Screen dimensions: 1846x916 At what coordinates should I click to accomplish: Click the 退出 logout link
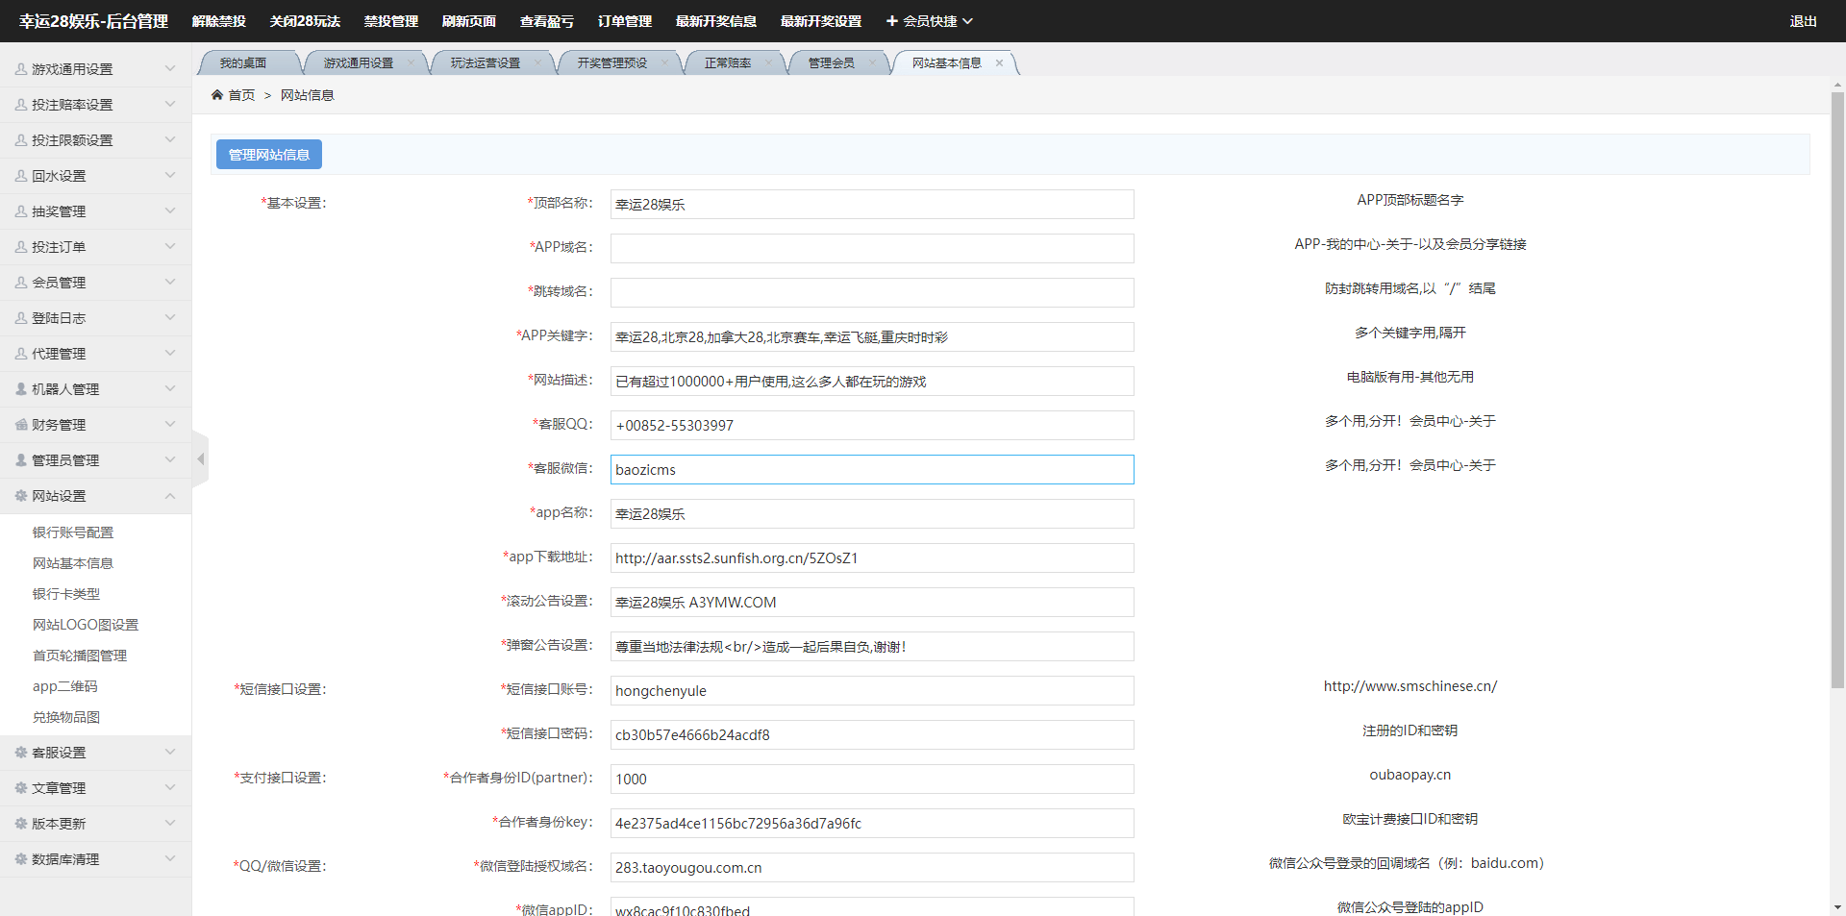click(x=1803, y=21)
